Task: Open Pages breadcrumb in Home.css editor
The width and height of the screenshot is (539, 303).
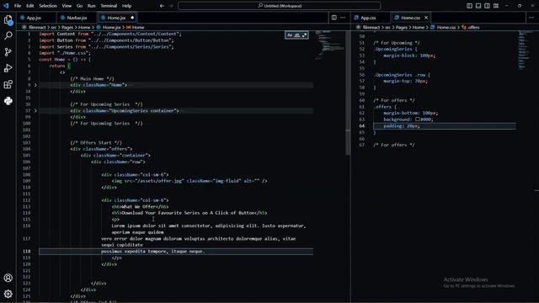Action: coord(402,27)
